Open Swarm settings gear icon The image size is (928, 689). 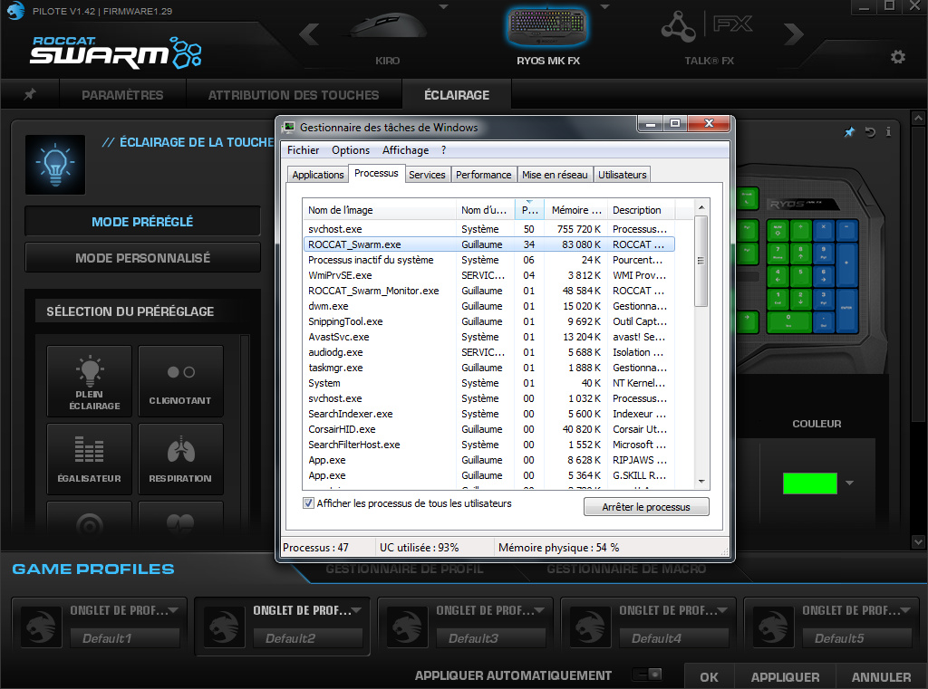pyautogui.click(x=897, y=57)
